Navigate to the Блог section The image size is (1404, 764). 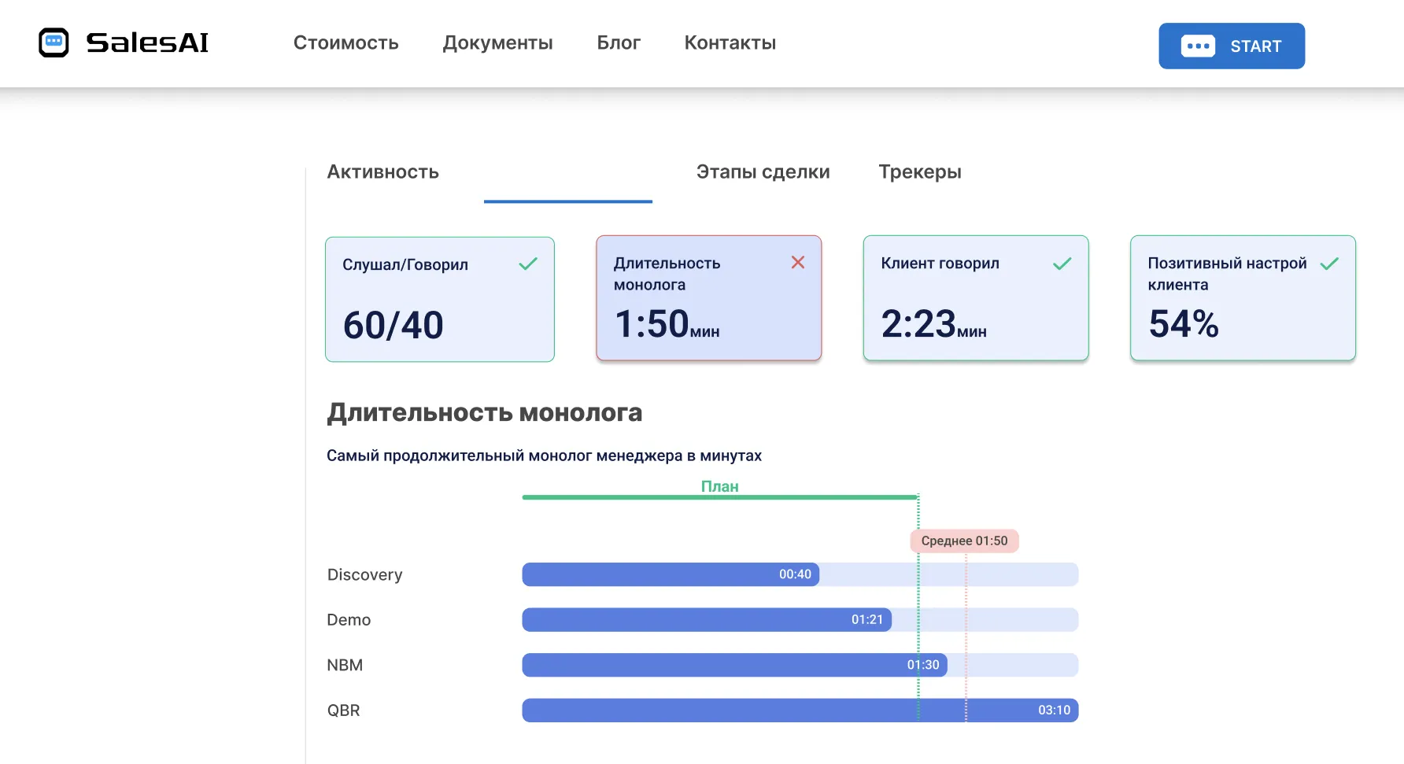click(619, 43)
